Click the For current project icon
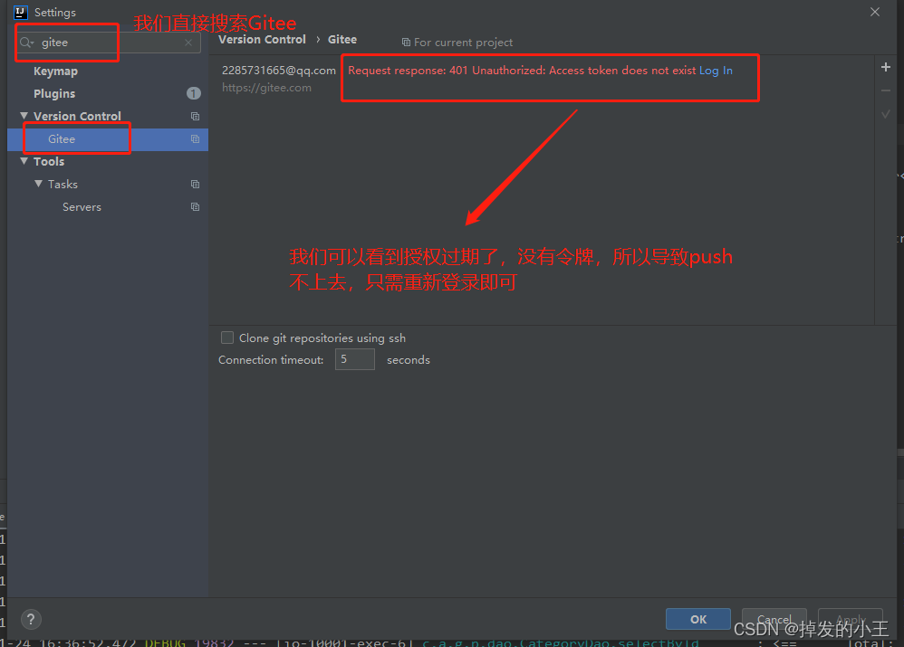The height and width of the screenshot is (647, 904). pyautogui.click(x=406, y=43)
